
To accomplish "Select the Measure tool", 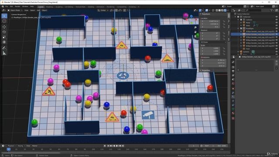I will click(4, 53).
